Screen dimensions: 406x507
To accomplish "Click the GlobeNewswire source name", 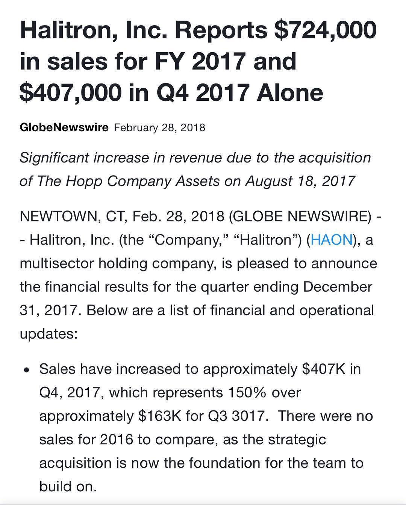I will tap(64, 127).
